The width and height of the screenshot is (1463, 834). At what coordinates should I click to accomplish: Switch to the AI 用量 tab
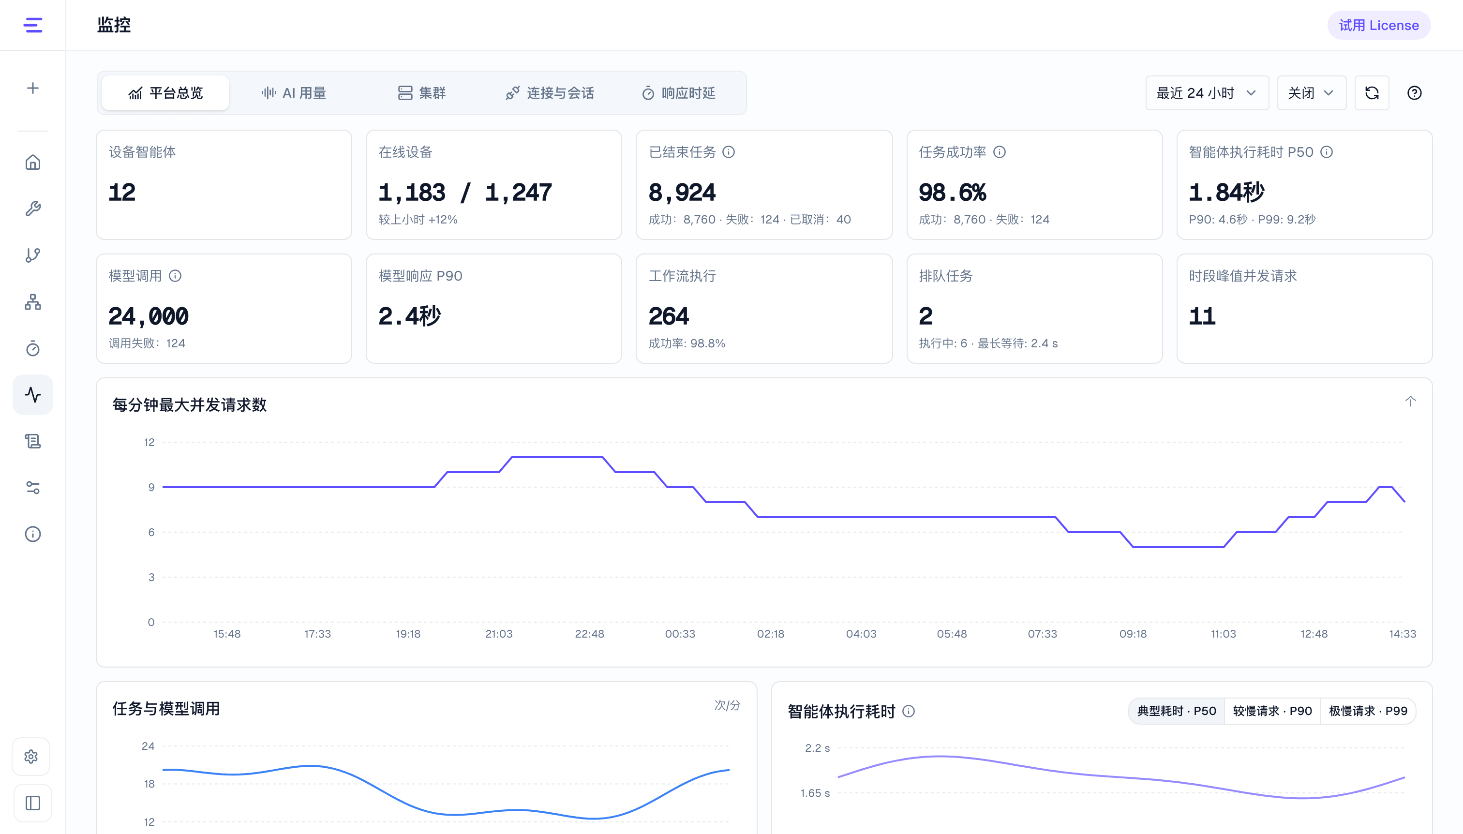tap(293, 93)
